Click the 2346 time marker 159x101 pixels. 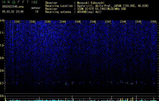pos(93,22)
